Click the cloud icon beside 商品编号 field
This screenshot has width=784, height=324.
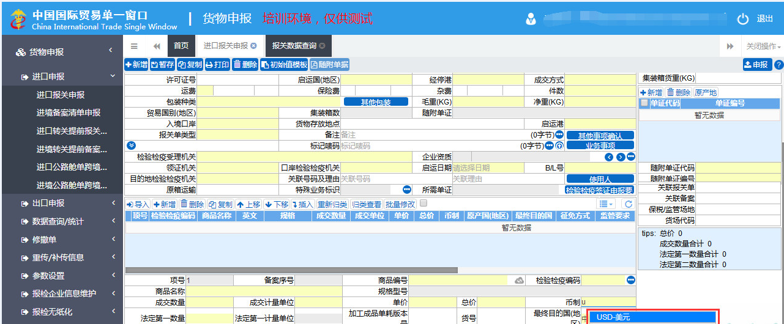[x=520, y=281]
